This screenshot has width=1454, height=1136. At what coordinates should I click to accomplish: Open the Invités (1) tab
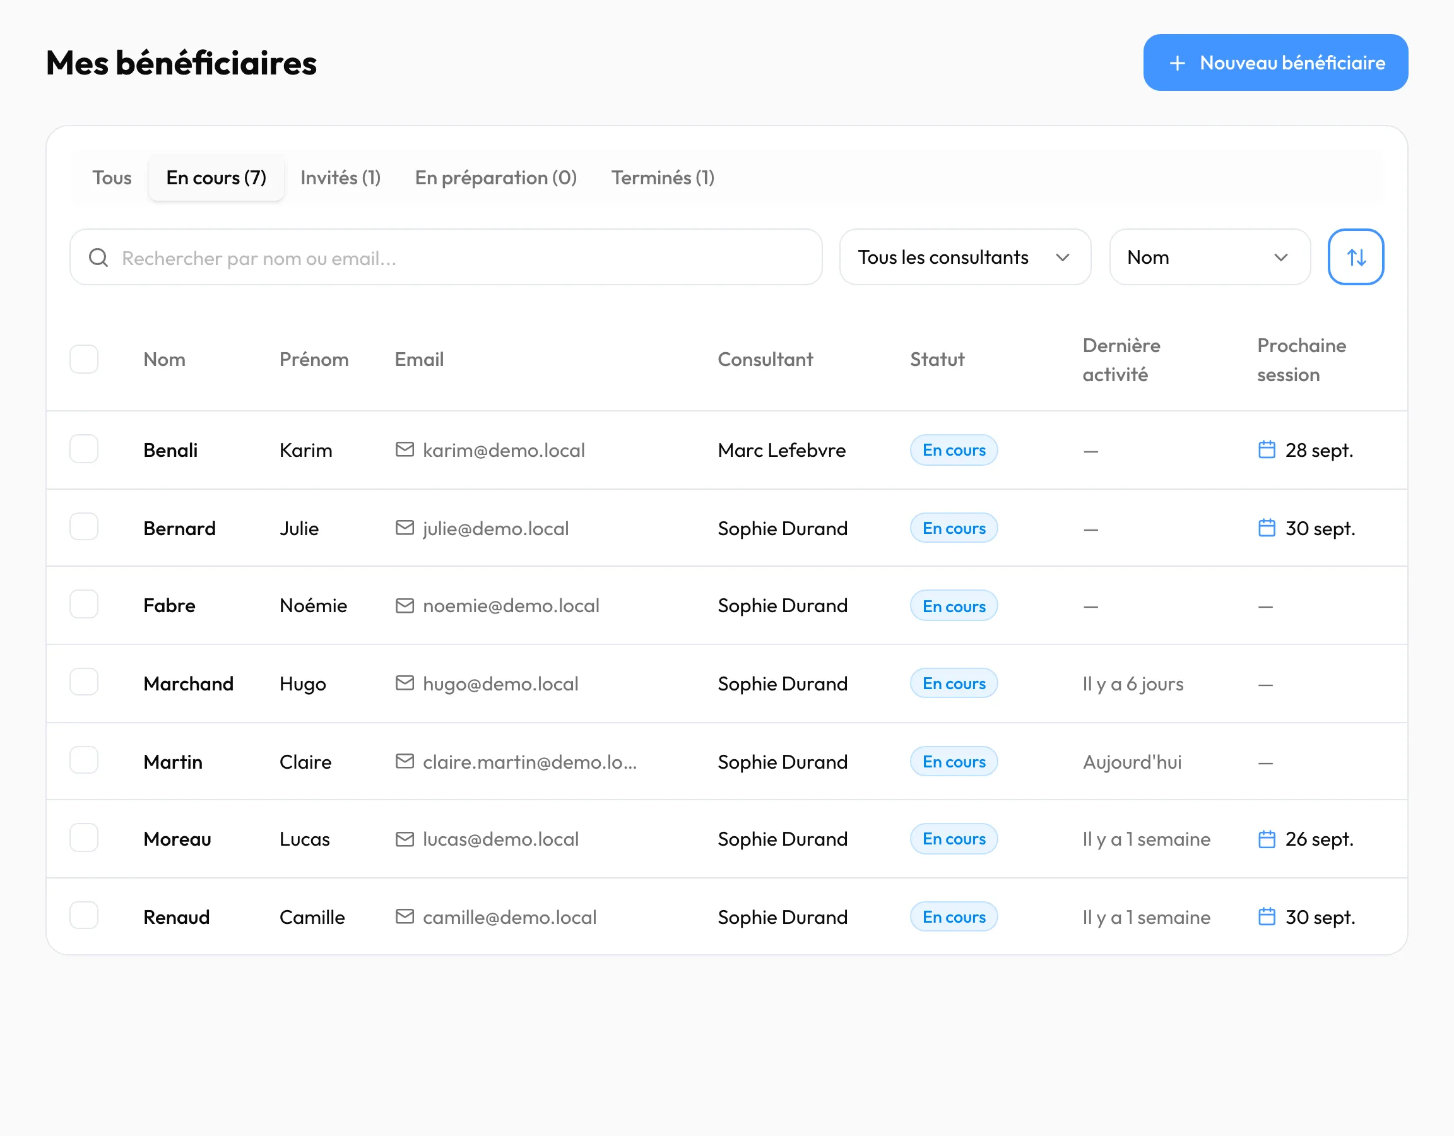340,178
